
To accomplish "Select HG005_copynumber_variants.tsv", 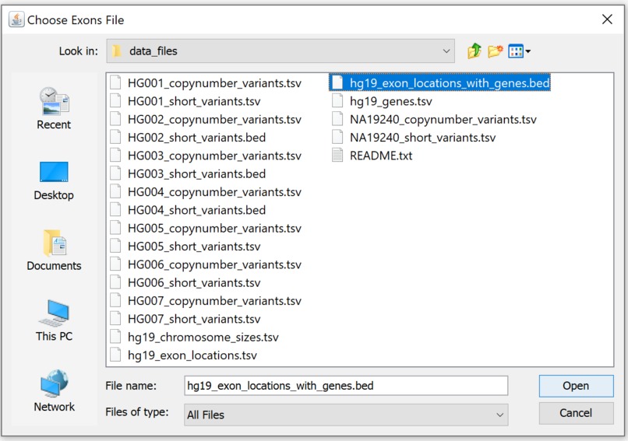I will tap(206, 229).
